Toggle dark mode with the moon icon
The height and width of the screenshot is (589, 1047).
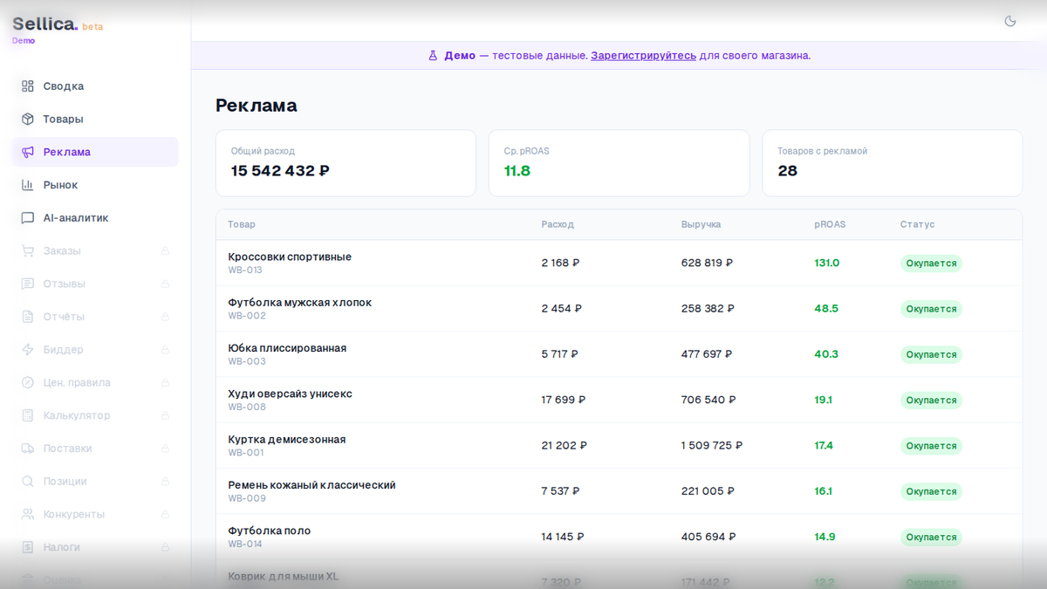point(1009,20)
